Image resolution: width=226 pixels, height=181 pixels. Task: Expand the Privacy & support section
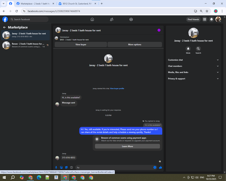point(193,79)
